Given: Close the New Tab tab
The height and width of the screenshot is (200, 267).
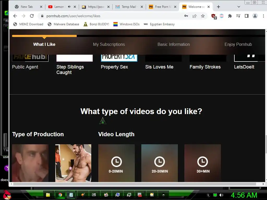Looking at the screenshot, I should [x=41, y=7].
